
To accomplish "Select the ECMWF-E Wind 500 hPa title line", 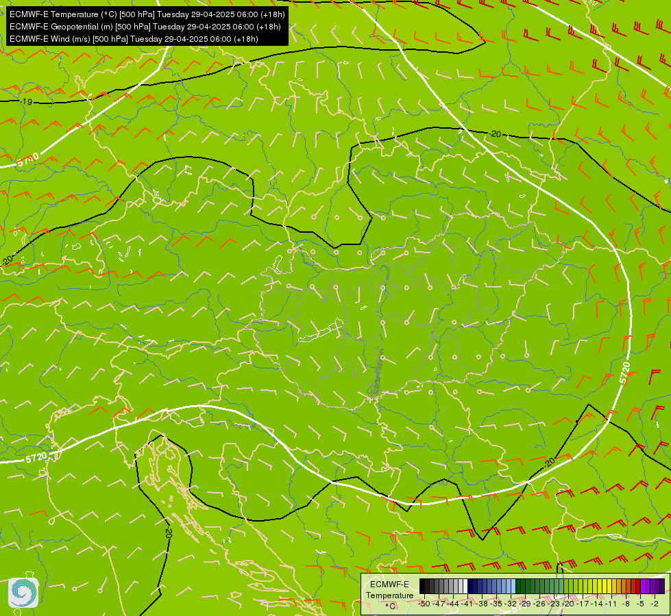I will [134, 39].
